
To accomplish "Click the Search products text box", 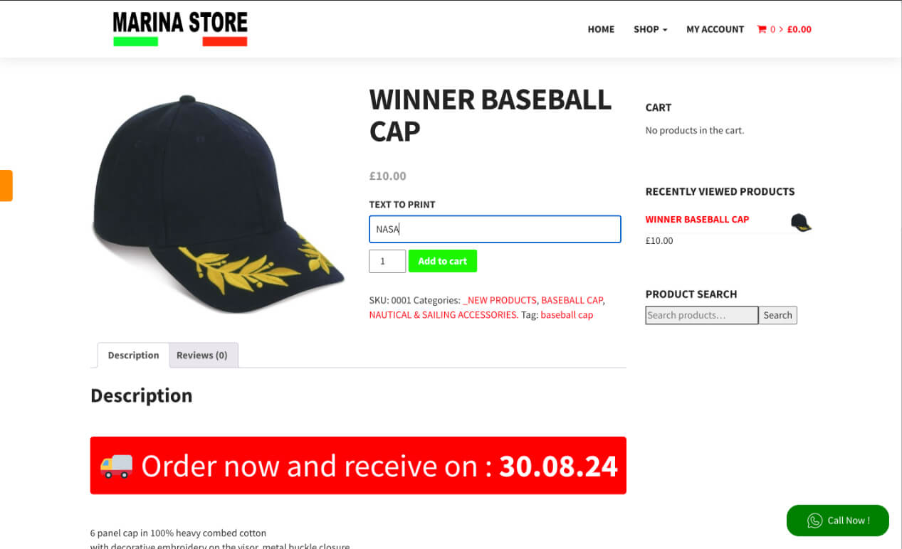I will [702, 315].
